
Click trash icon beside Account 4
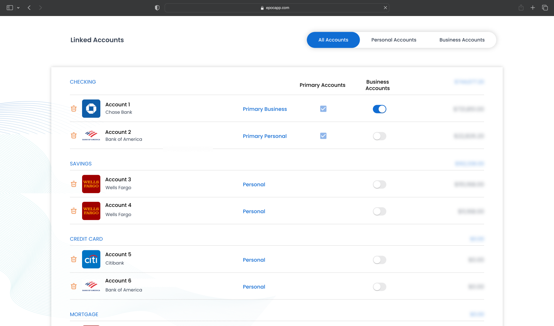(x=74, y=211)
